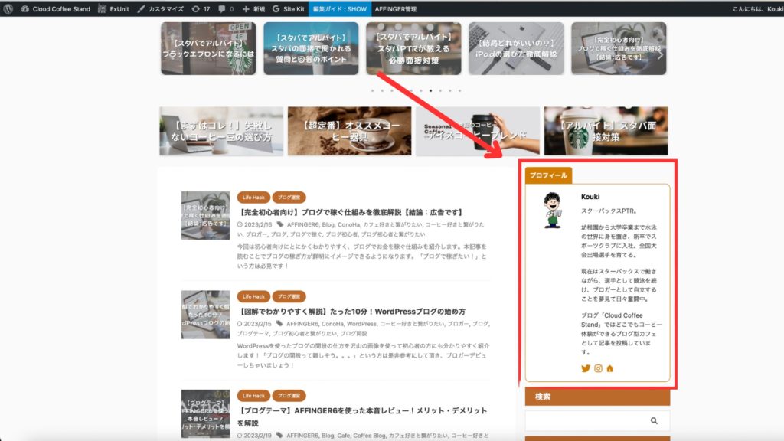Click the search magnifier icon
Screen dimensions: 784x441
pos(654,421)
